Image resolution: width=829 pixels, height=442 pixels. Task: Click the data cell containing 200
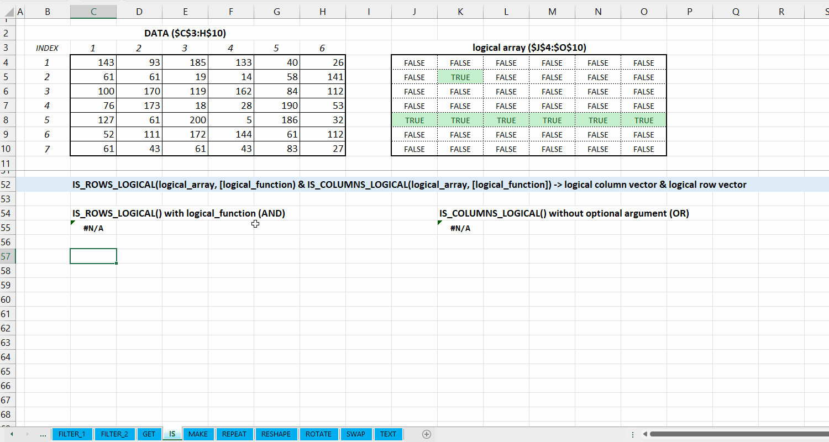[x=185, y=120]
